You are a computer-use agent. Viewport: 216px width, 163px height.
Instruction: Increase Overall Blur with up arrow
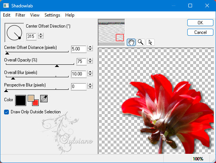[x=90, y=72]
